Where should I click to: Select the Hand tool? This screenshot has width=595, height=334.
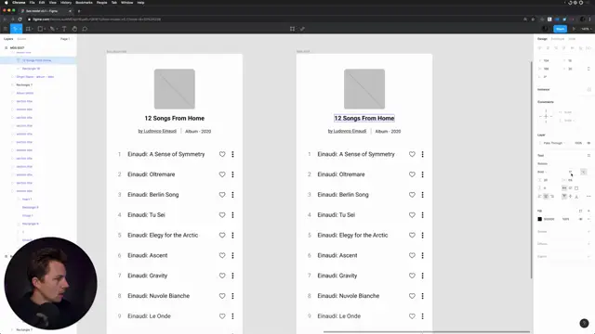tap(74, 29)
